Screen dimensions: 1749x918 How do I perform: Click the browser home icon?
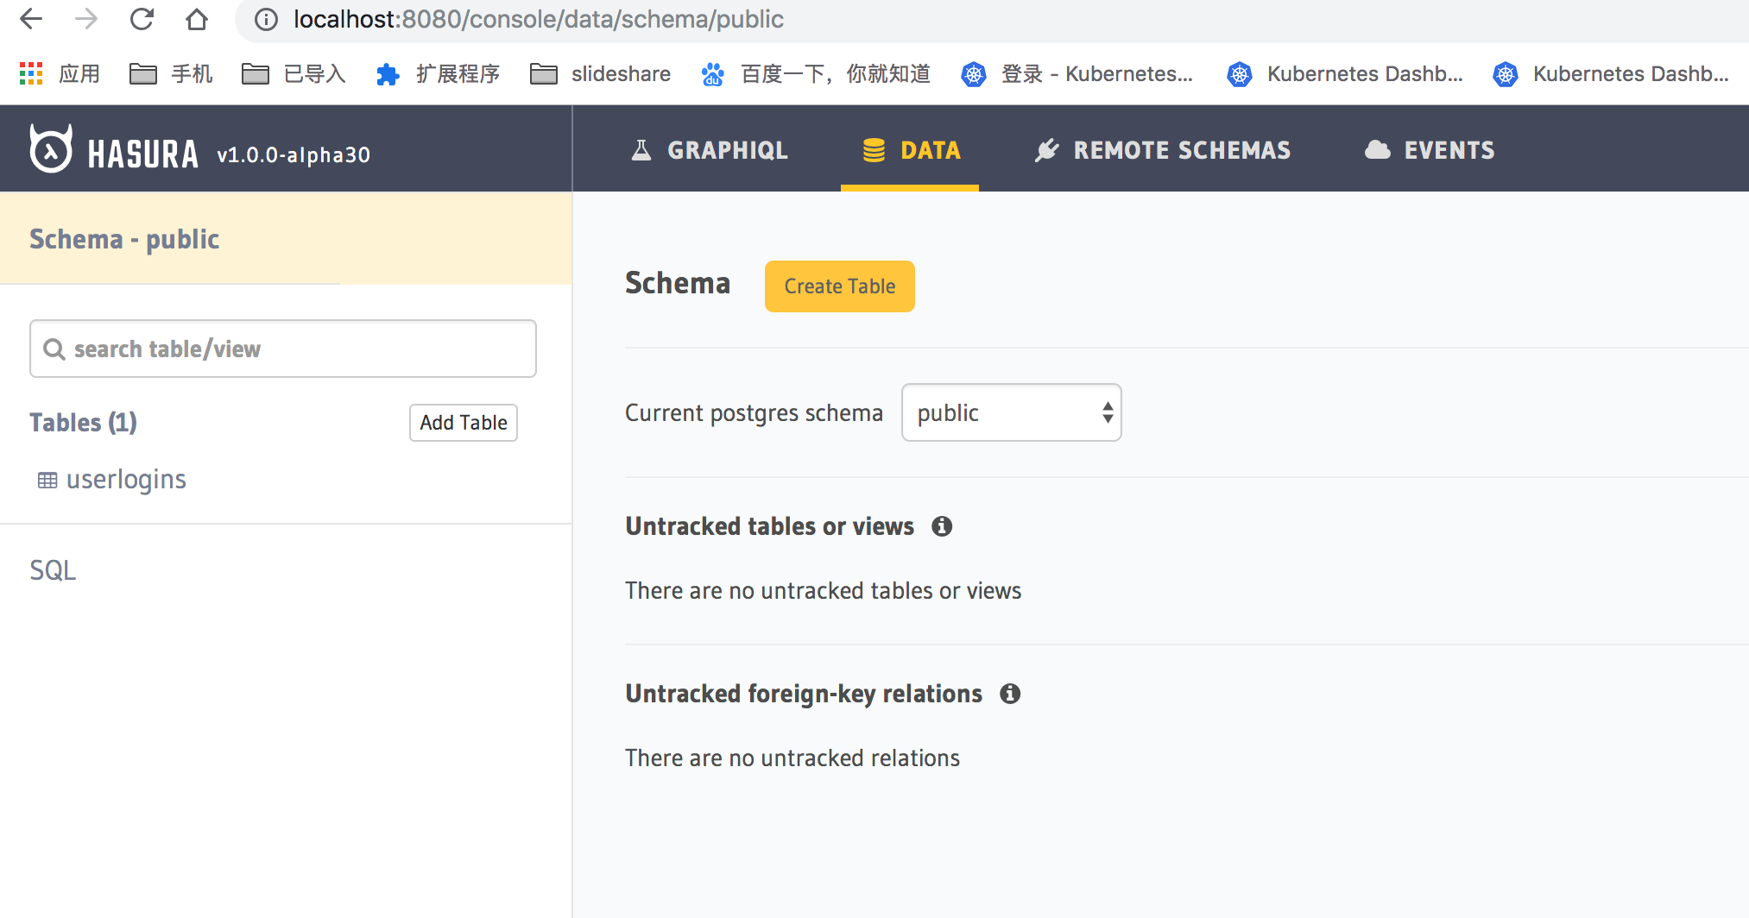(x=197, y=19)
